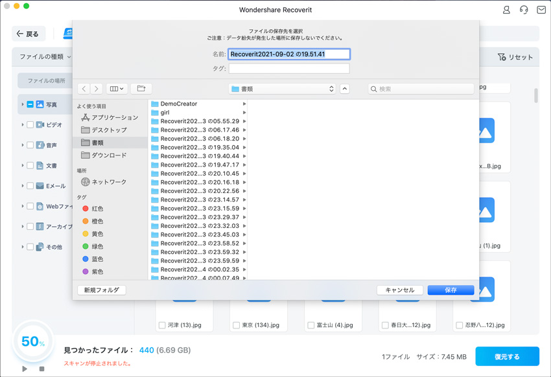Open the 書類 location popup menu
This screenshot has width=551, height=377.
tap(282, 89)
